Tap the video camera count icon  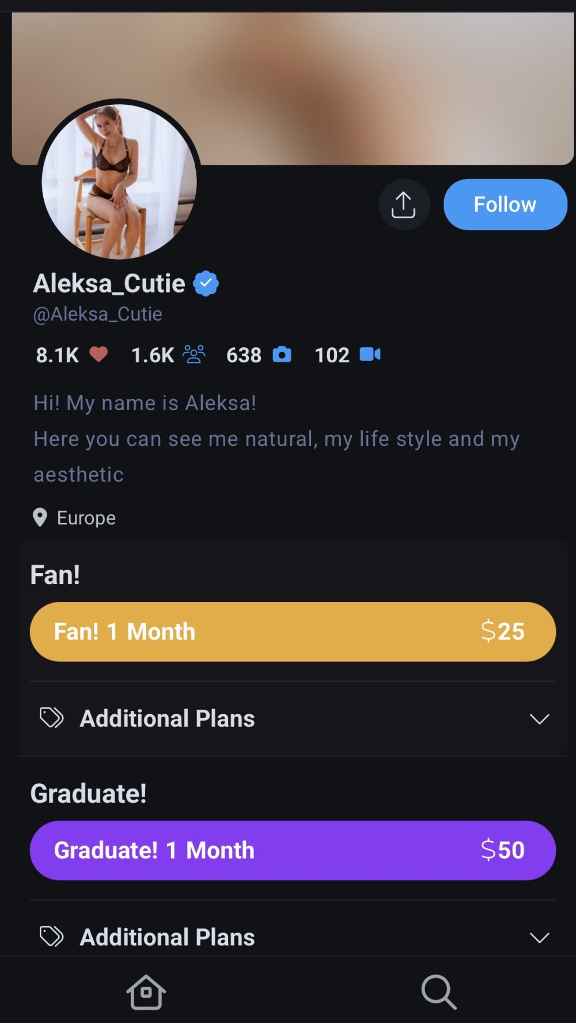(x=370, y=354)
